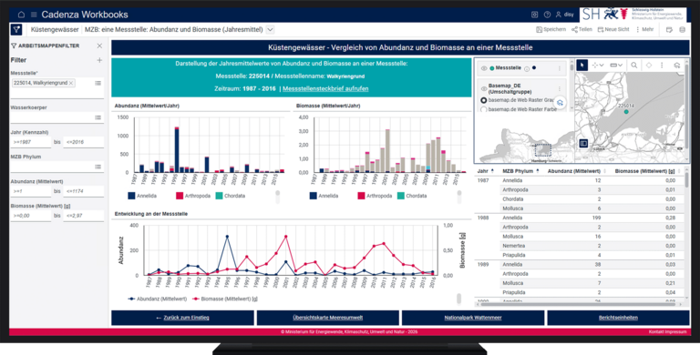This screenshot has height=355, width=700.
Task: Toggle Arthropoda in the Biomasse chart legend
Action: (374, 196)
